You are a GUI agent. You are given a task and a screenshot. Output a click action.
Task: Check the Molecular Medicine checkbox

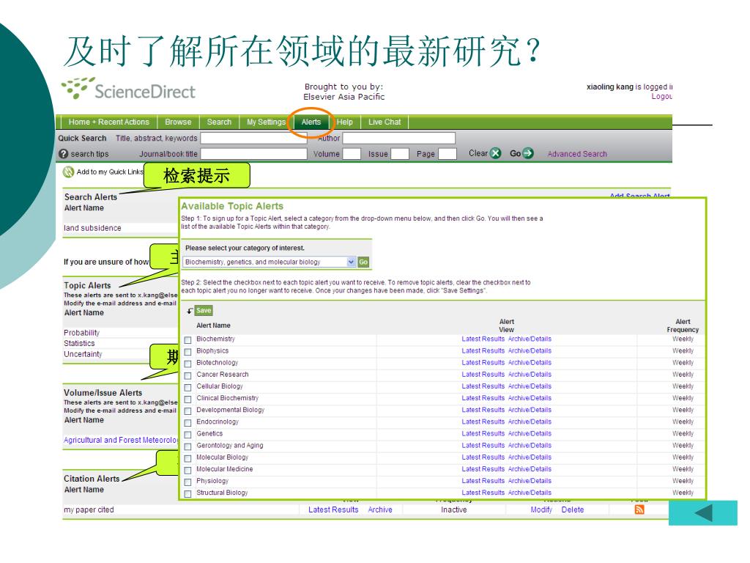click(x=188, y=470)
